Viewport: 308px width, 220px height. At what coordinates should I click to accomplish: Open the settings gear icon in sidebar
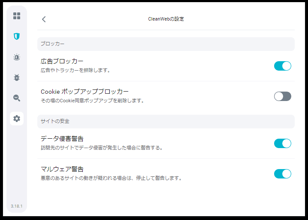[17, 119]
